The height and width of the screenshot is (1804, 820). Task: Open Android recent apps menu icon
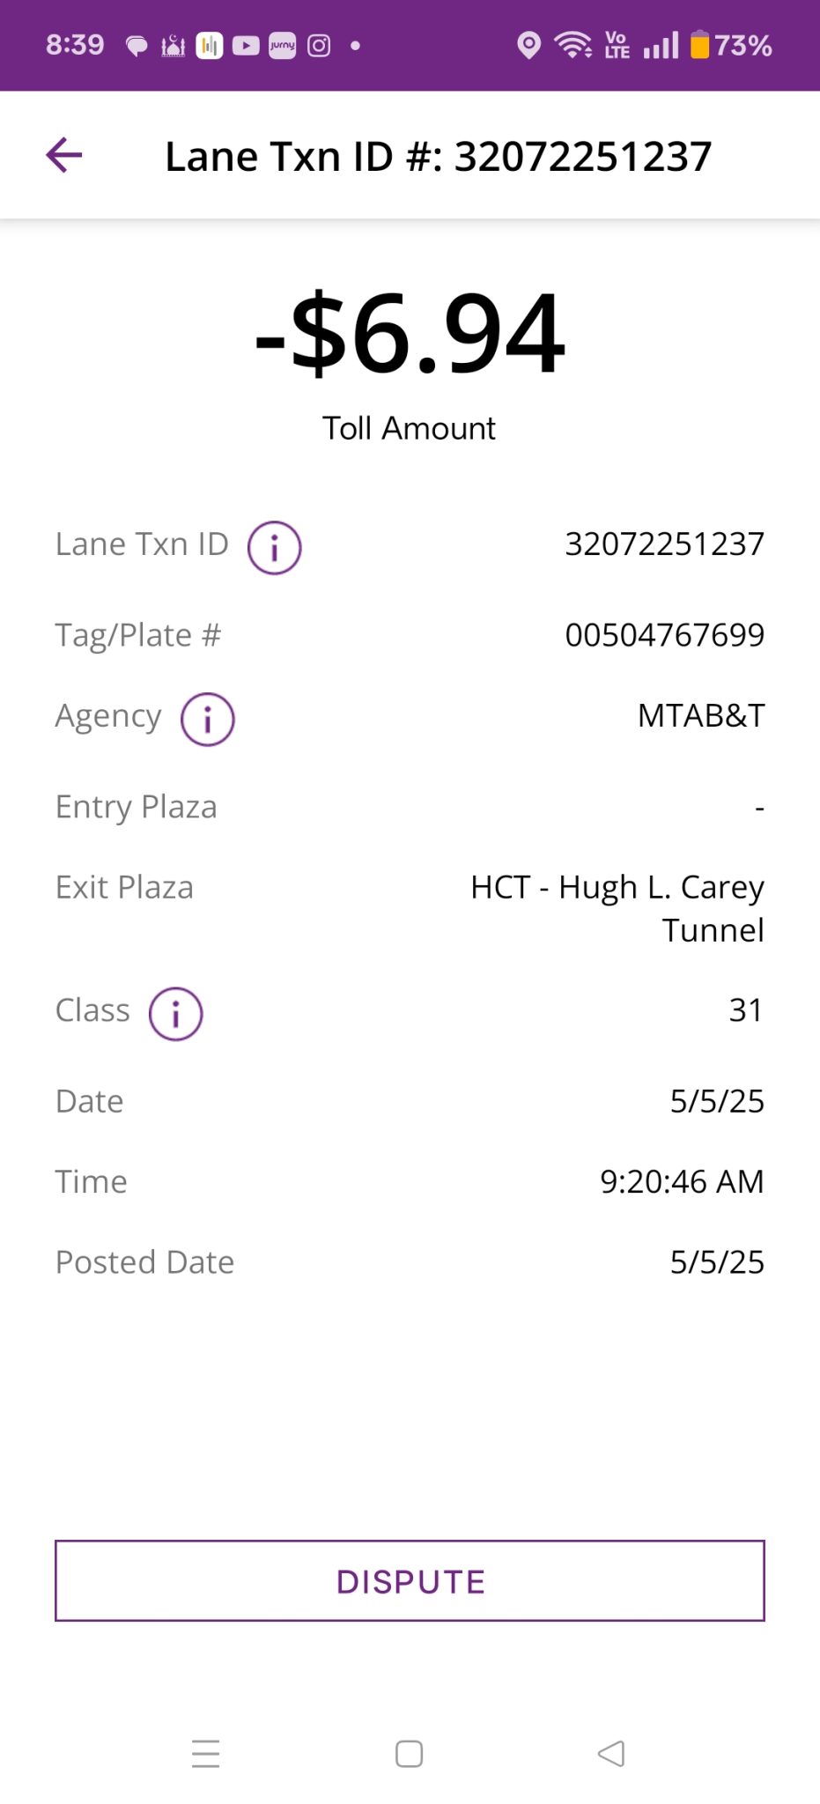(x=206, y=1754)
